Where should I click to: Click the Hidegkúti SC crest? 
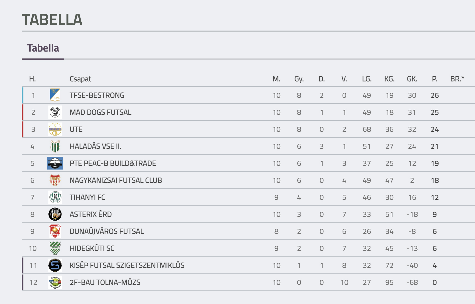pyautogui.click(x=55, y=248)
